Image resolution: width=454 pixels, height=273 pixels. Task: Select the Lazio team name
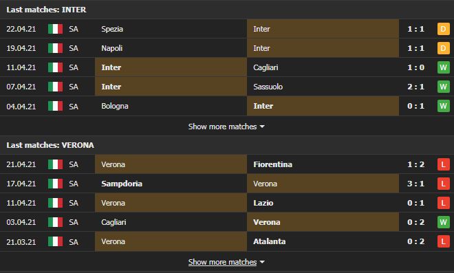pos(263,203)
